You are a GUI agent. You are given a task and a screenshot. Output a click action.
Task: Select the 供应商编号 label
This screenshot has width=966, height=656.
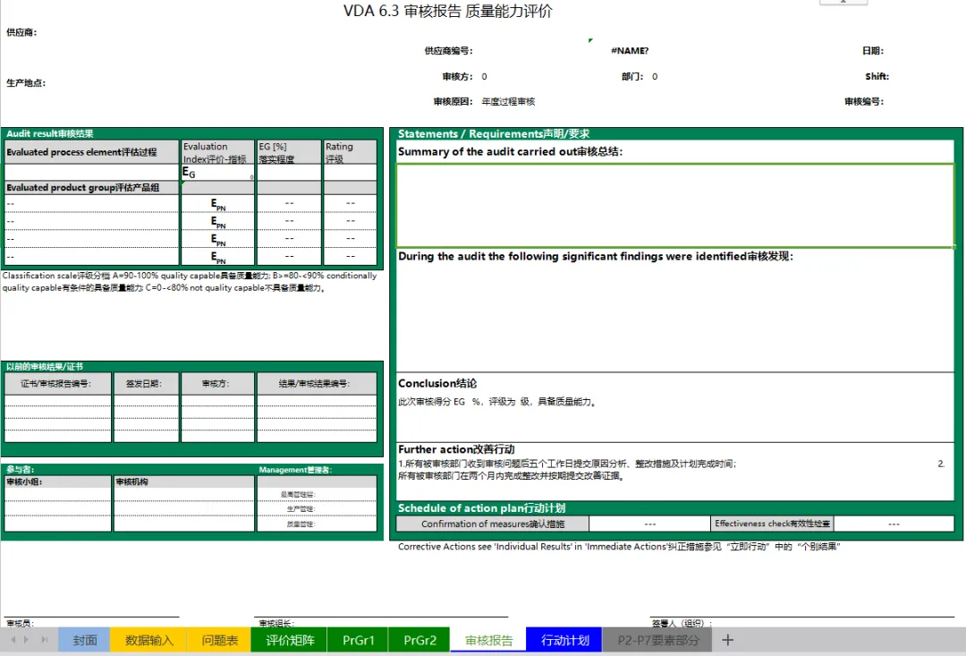[448, 50]
